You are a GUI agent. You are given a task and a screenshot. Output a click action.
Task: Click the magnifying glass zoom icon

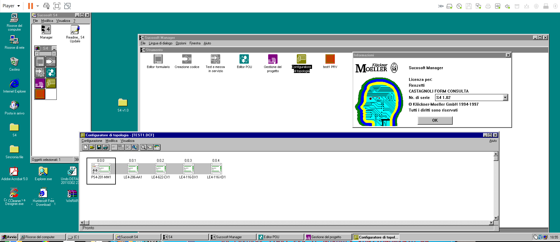tap(143, 147)
